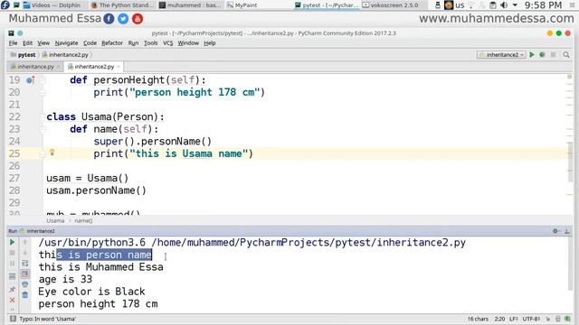Open the View menu
579x325 pixels.
tap(43, 43)
